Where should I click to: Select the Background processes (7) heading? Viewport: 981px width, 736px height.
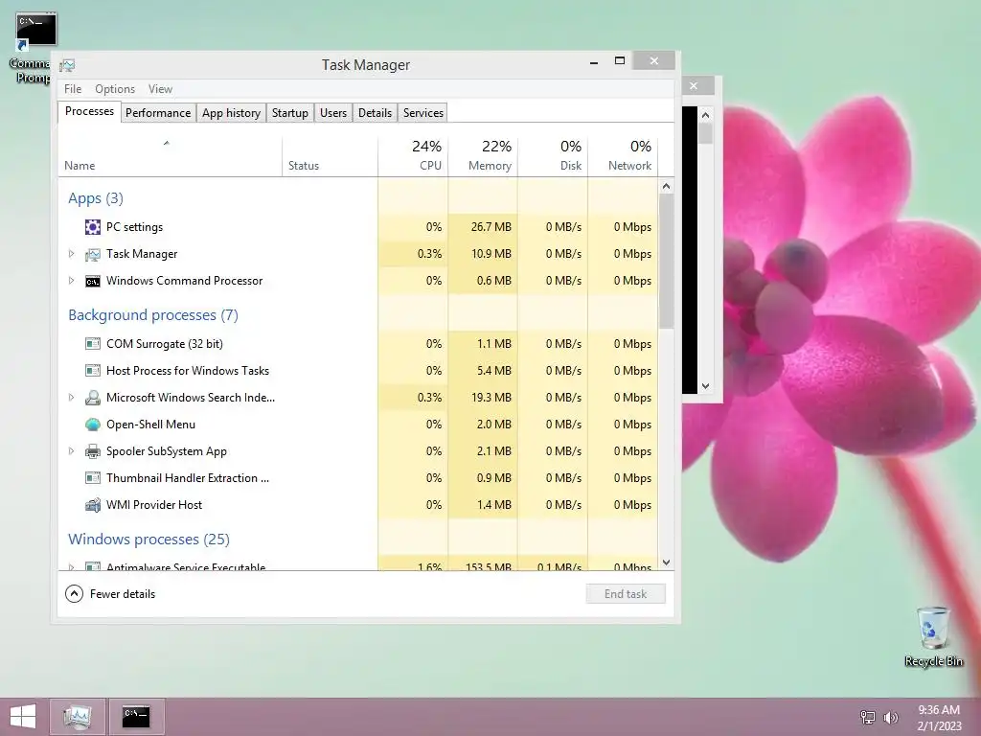coord(153,314)
